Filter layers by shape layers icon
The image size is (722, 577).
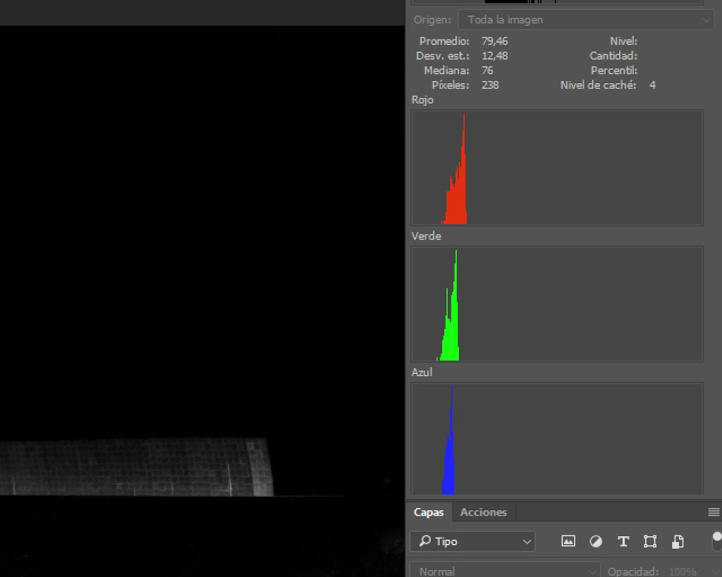650,541
